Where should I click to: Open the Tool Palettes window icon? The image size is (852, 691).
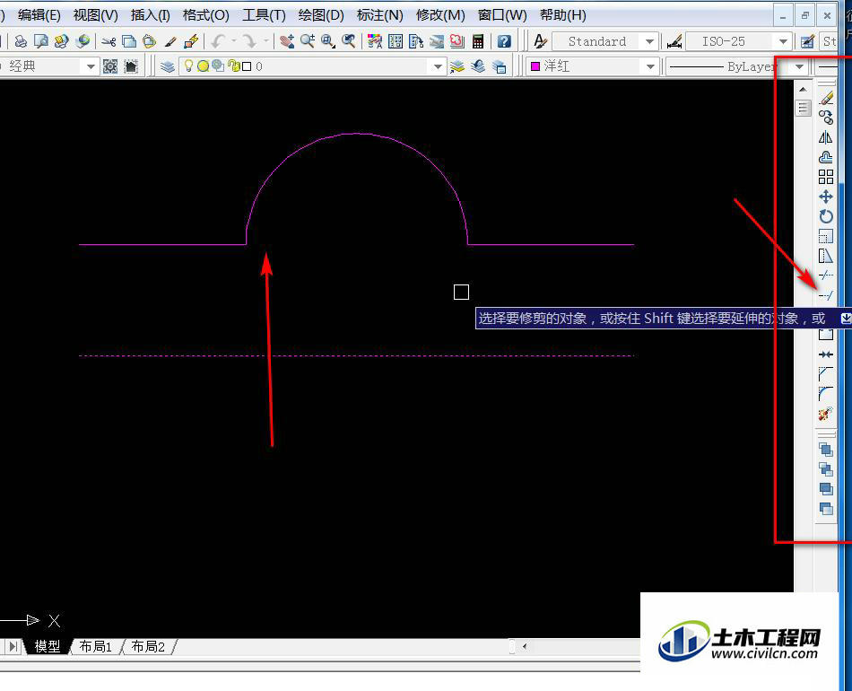[415, 41]
